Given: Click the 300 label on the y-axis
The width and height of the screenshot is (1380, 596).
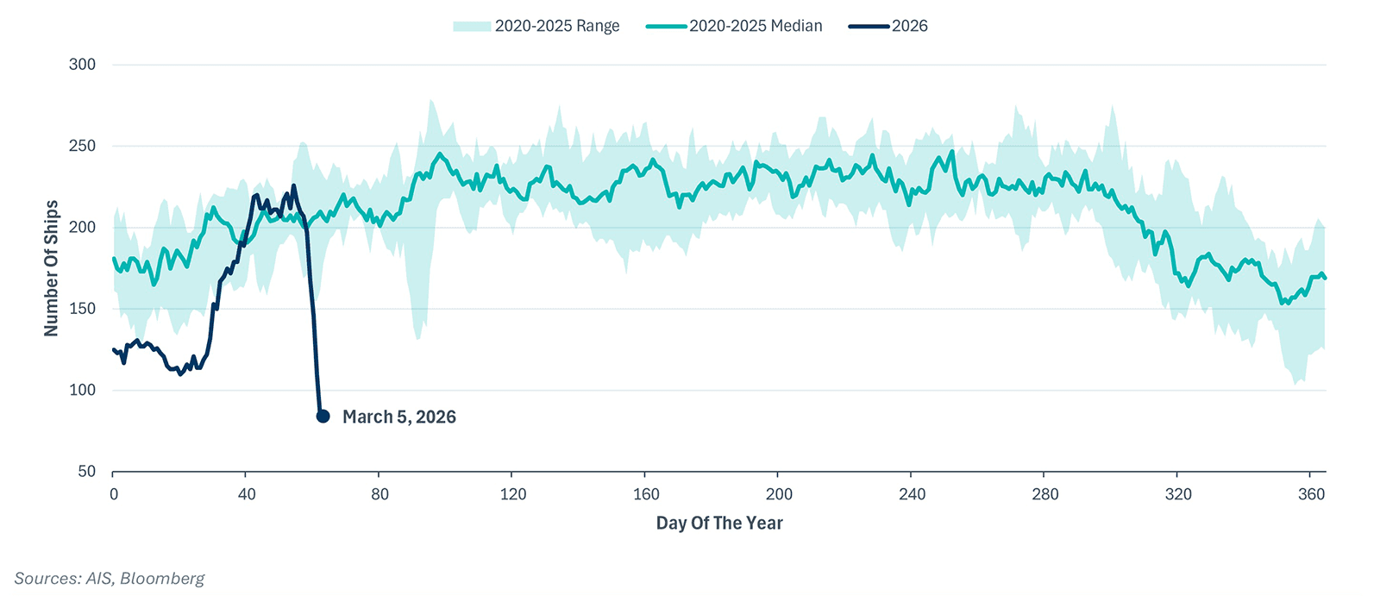Looking at the screenshot, I should 83,65.
